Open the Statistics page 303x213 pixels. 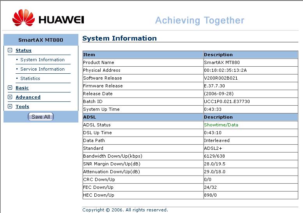[x=30, y=78]
